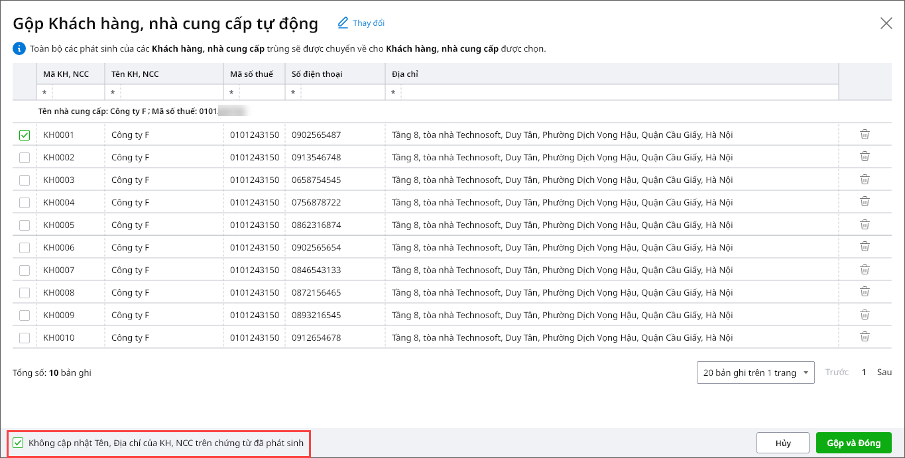Click the blue info icon

[19, 48]
